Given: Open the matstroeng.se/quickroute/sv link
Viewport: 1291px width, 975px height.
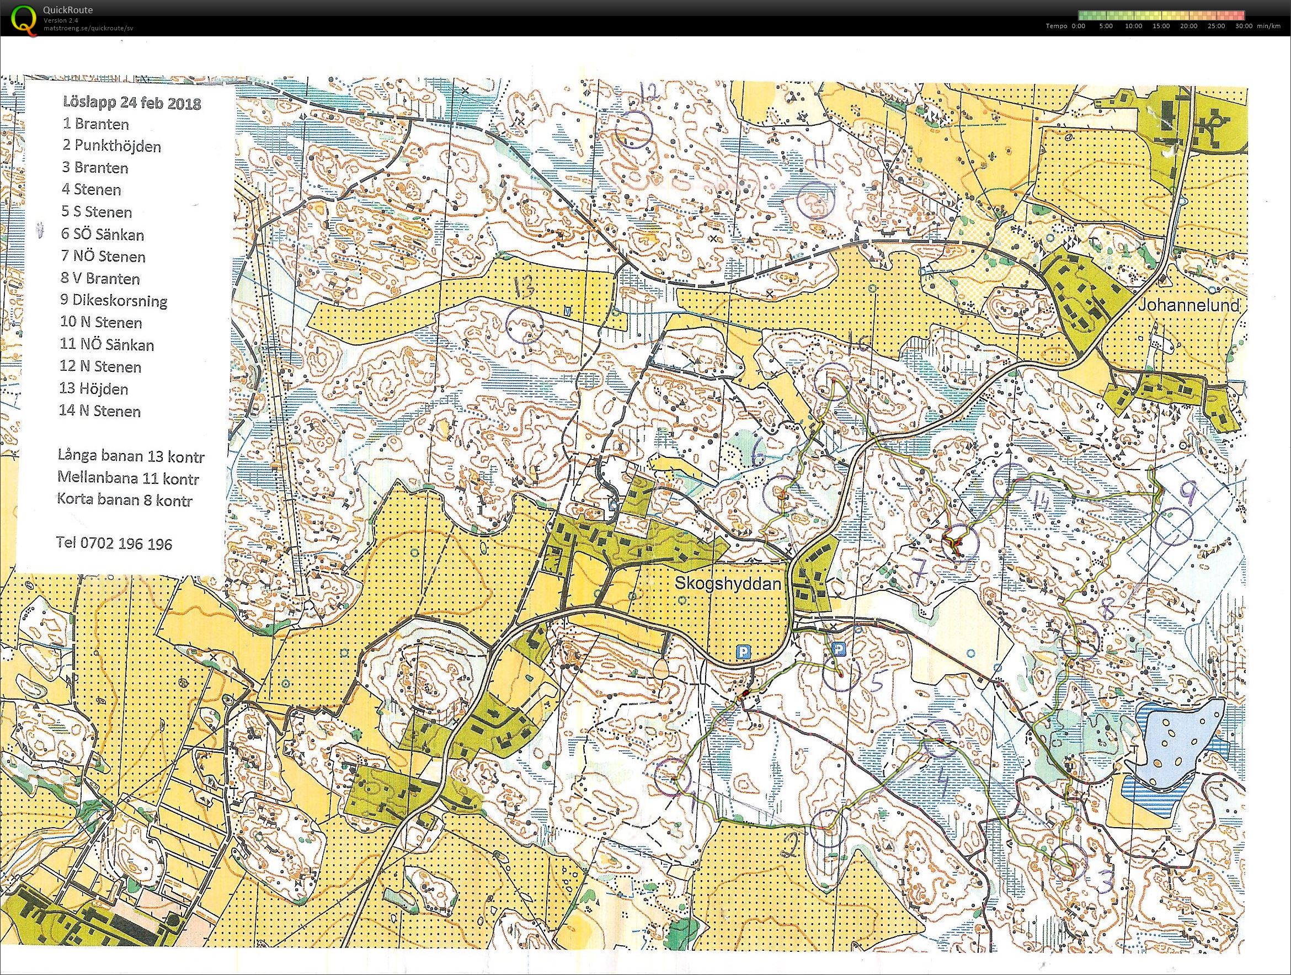Looking at the screenshot, I should pyautogui.click(x=88, y=28).
